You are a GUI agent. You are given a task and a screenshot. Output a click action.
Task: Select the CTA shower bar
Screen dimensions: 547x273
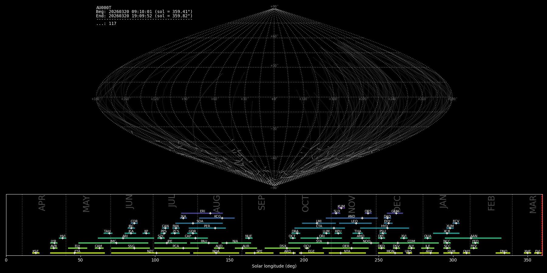pyautogui.click(x=320, y=228)
